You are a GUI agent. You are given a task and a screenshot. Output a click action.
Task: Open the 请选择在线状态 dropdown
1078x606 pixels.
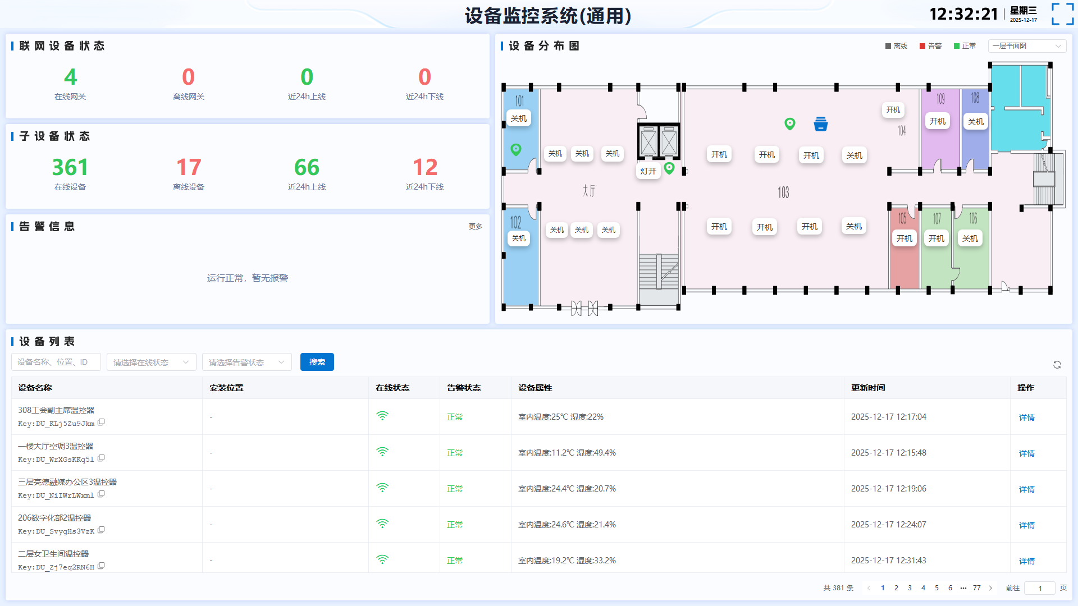(151, 362)
